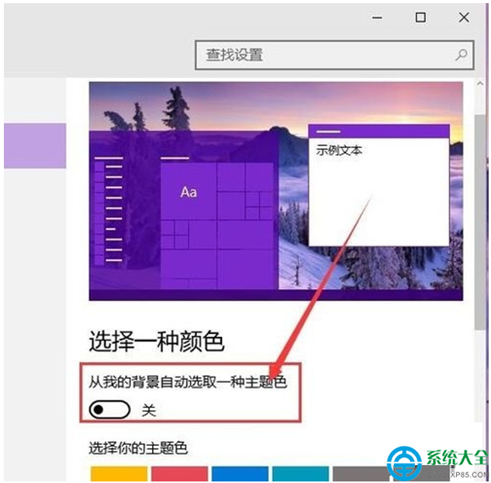
Task: Focus the 查找设置 search field
Action: tap(326, 55)
